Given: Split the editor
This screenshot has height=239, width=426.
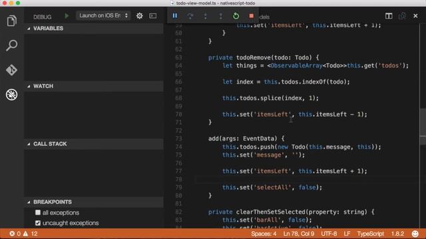Looking at the screenshot, I should (x=389, y=16).
